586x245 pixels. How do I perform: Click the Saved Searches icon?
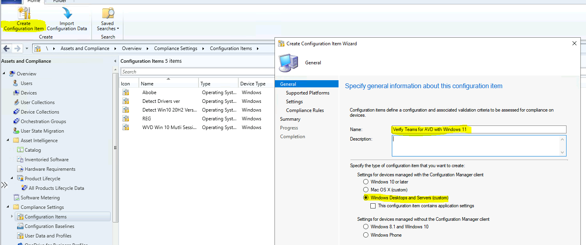tap(107, 13)
